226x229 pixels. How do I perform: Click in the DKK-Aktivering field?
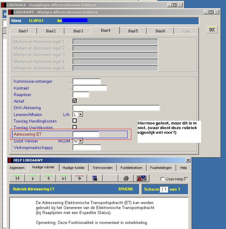click(116, 108)
